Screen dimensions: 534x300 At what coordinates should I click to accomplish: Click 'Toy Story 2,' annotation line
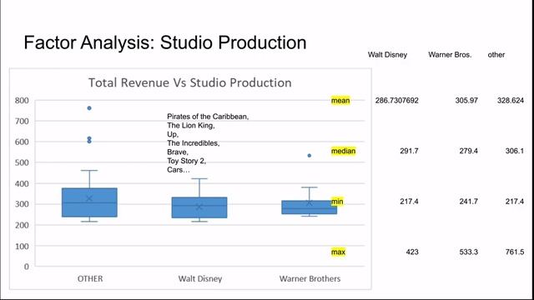(186, 161)
